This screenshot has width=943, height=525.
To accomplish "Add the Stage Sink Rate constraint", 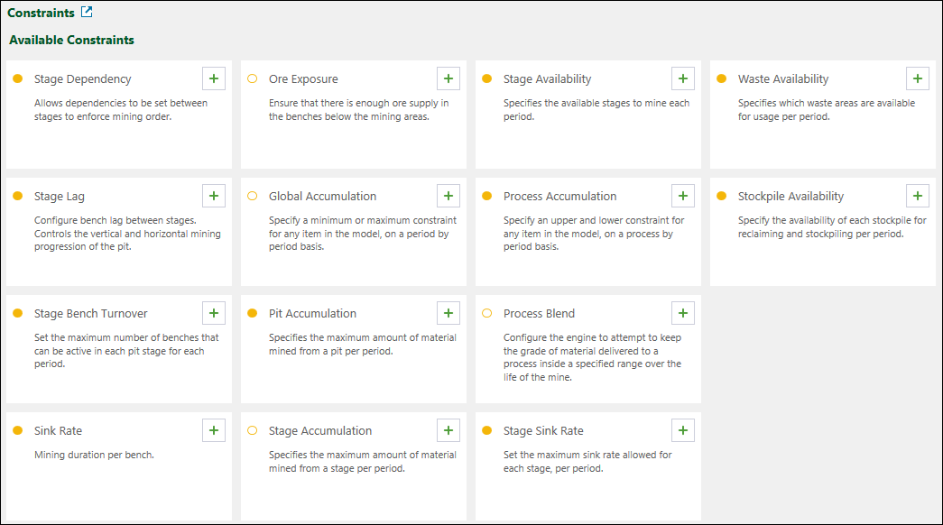I will pyautogui.click(x=683, y=430).
